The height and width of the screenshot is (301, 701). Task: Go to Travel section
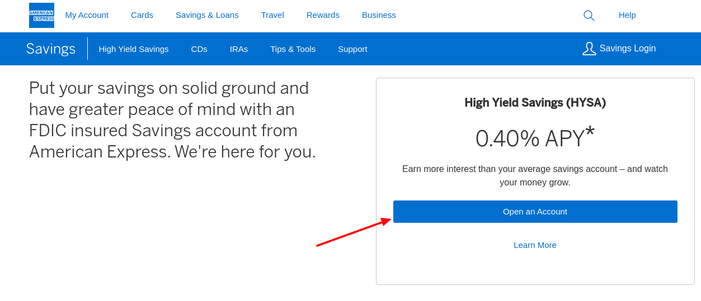272,15
